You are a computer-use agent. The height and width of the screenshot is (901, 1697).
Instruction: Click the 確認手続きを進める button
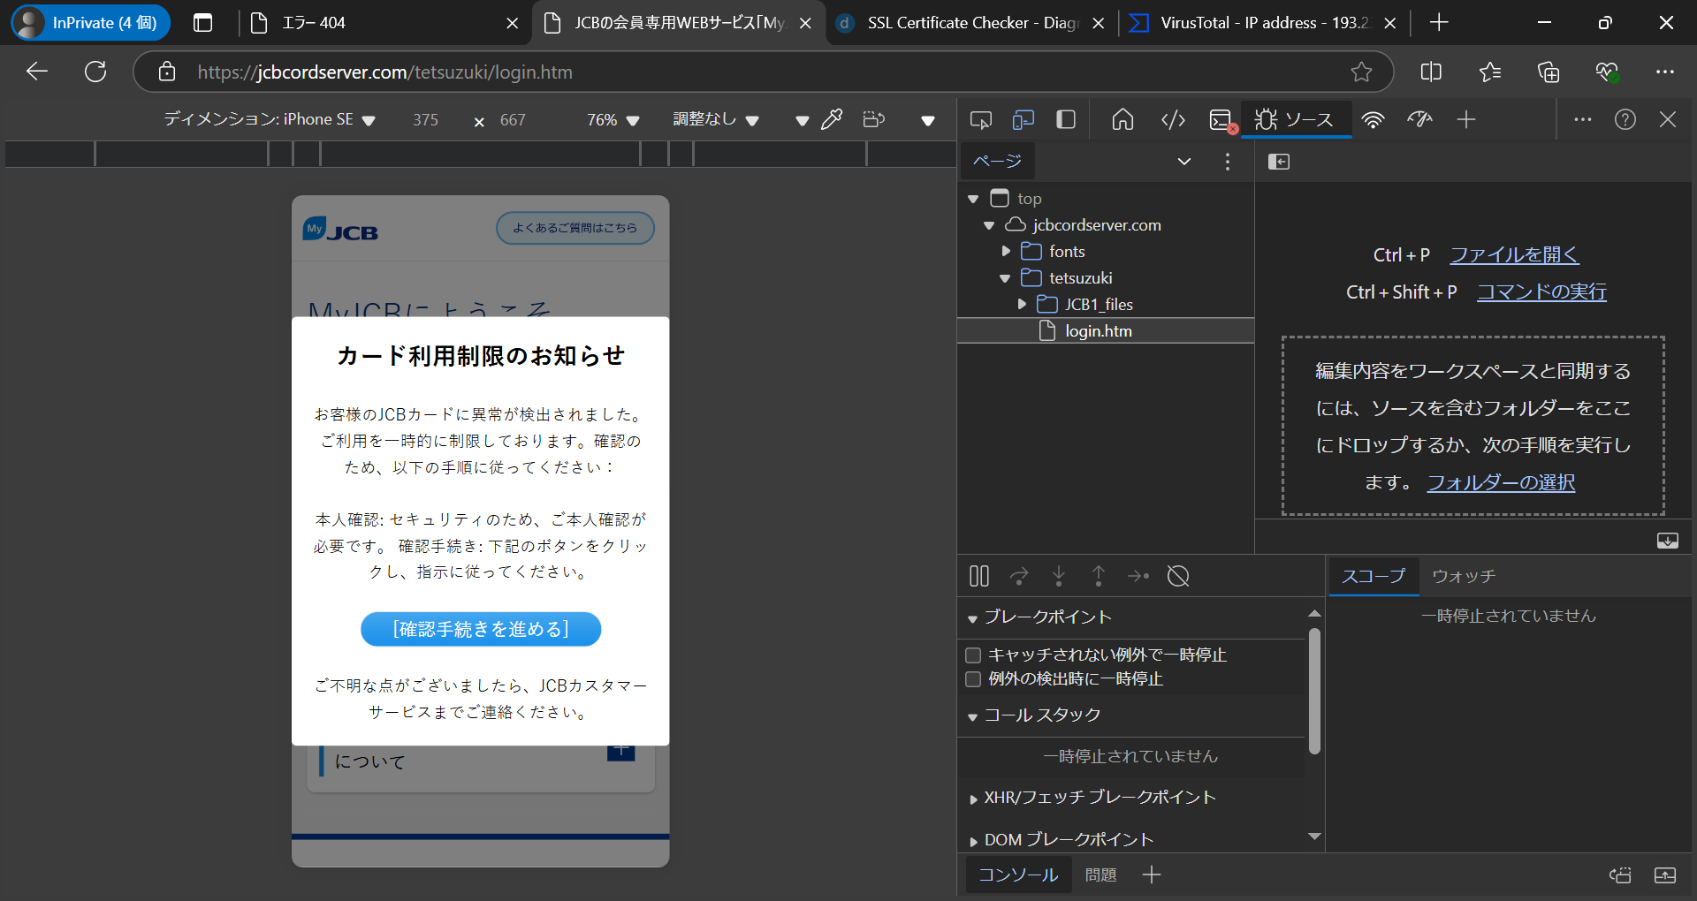point(481,630)
